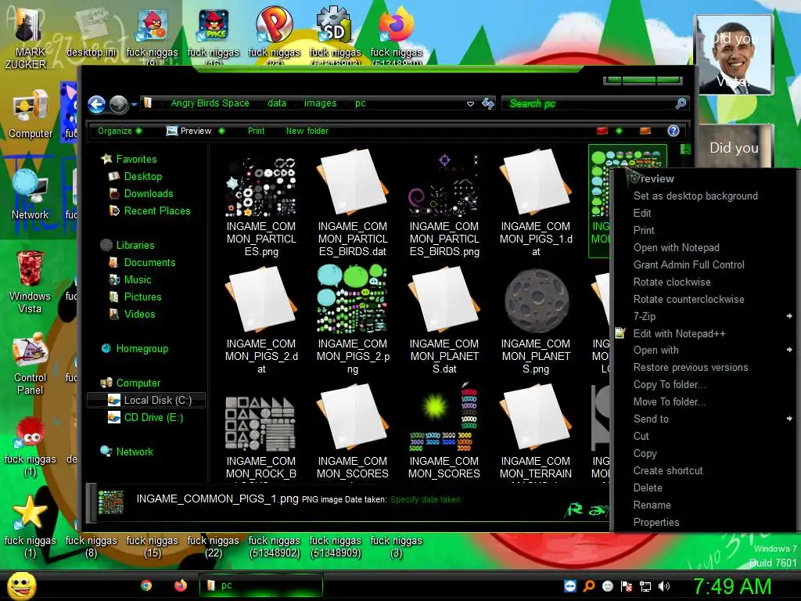Viewport: 801px width, 601px height.
Task: Click the volume speaker tray icon
Action: click(x=664, y=586)
